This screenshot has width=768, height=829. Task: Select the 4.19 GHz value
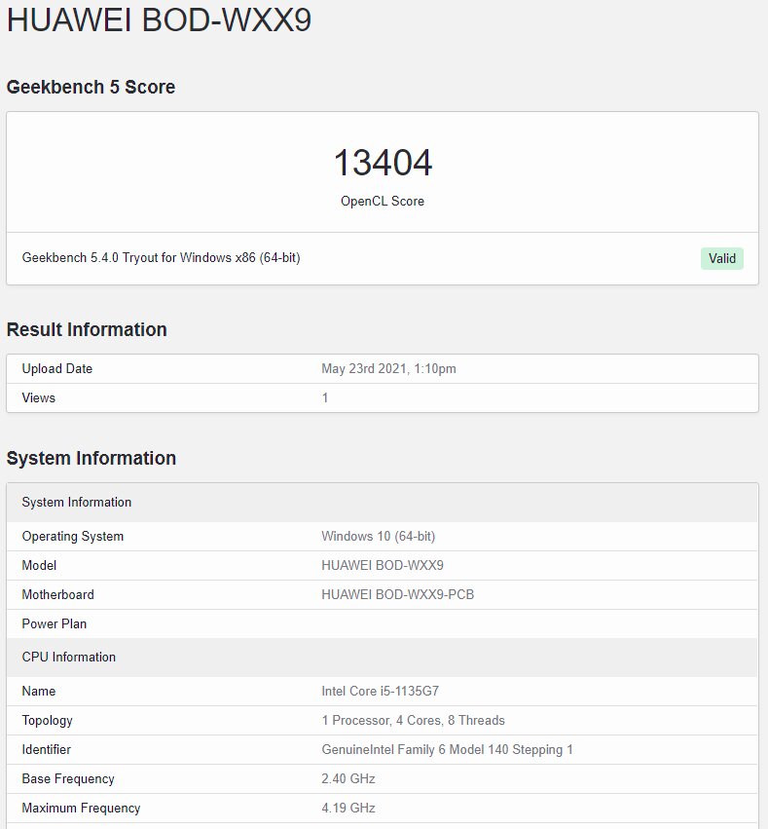[348, 808]
